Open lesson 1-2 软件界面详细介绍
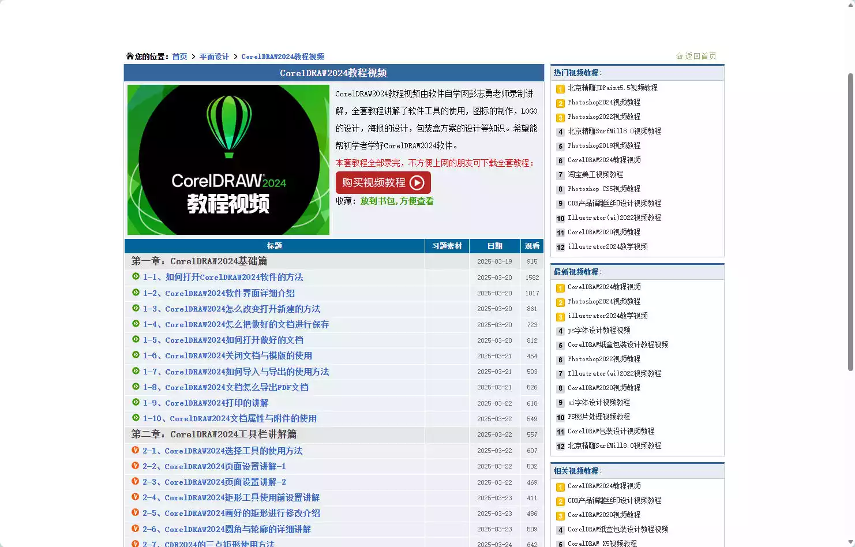The image size is (855, 547). coord(219,293)
